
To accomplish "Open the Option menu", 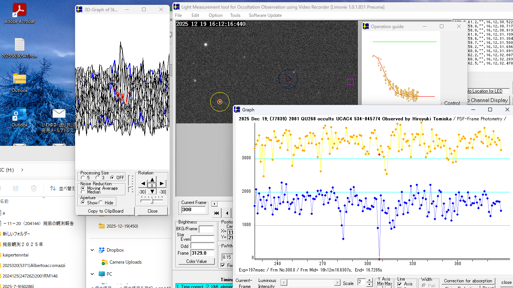I will pos(216,15).
